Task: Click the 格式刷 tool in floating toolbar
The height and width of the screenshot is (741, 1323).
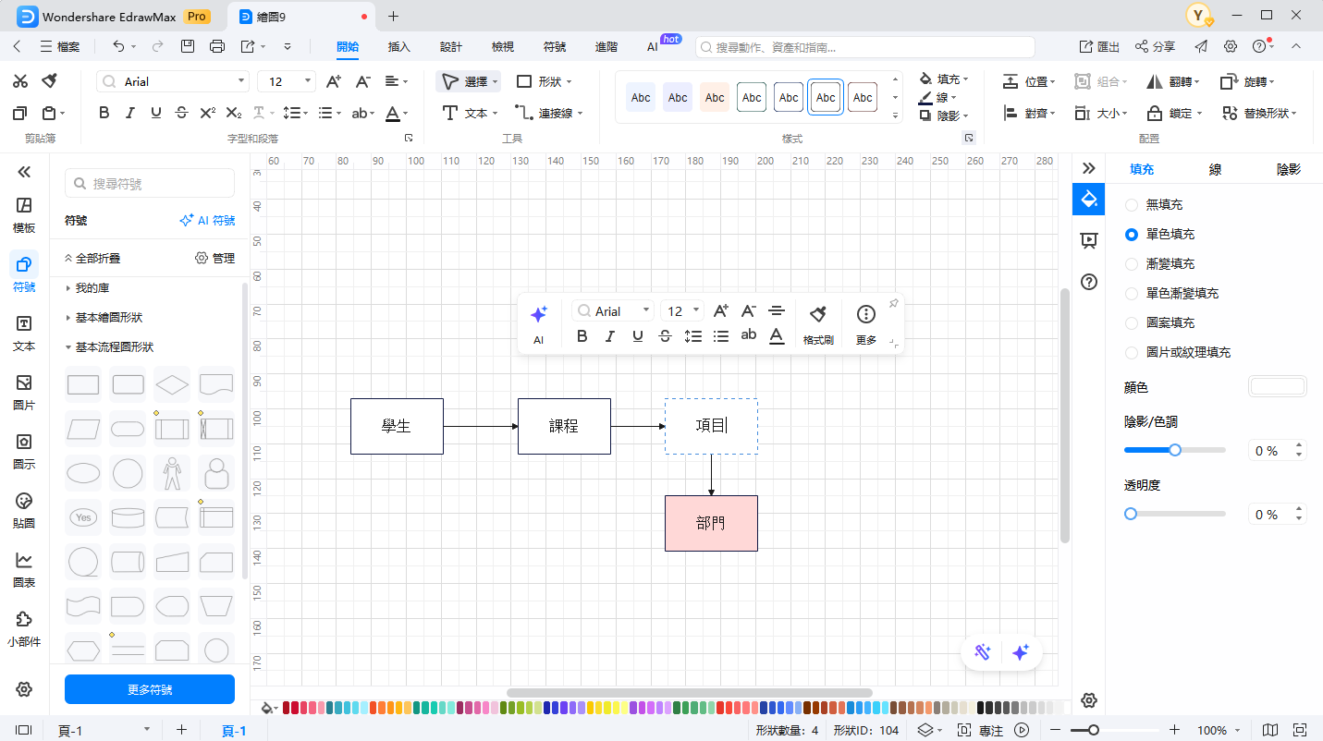Action: point(818,324)
